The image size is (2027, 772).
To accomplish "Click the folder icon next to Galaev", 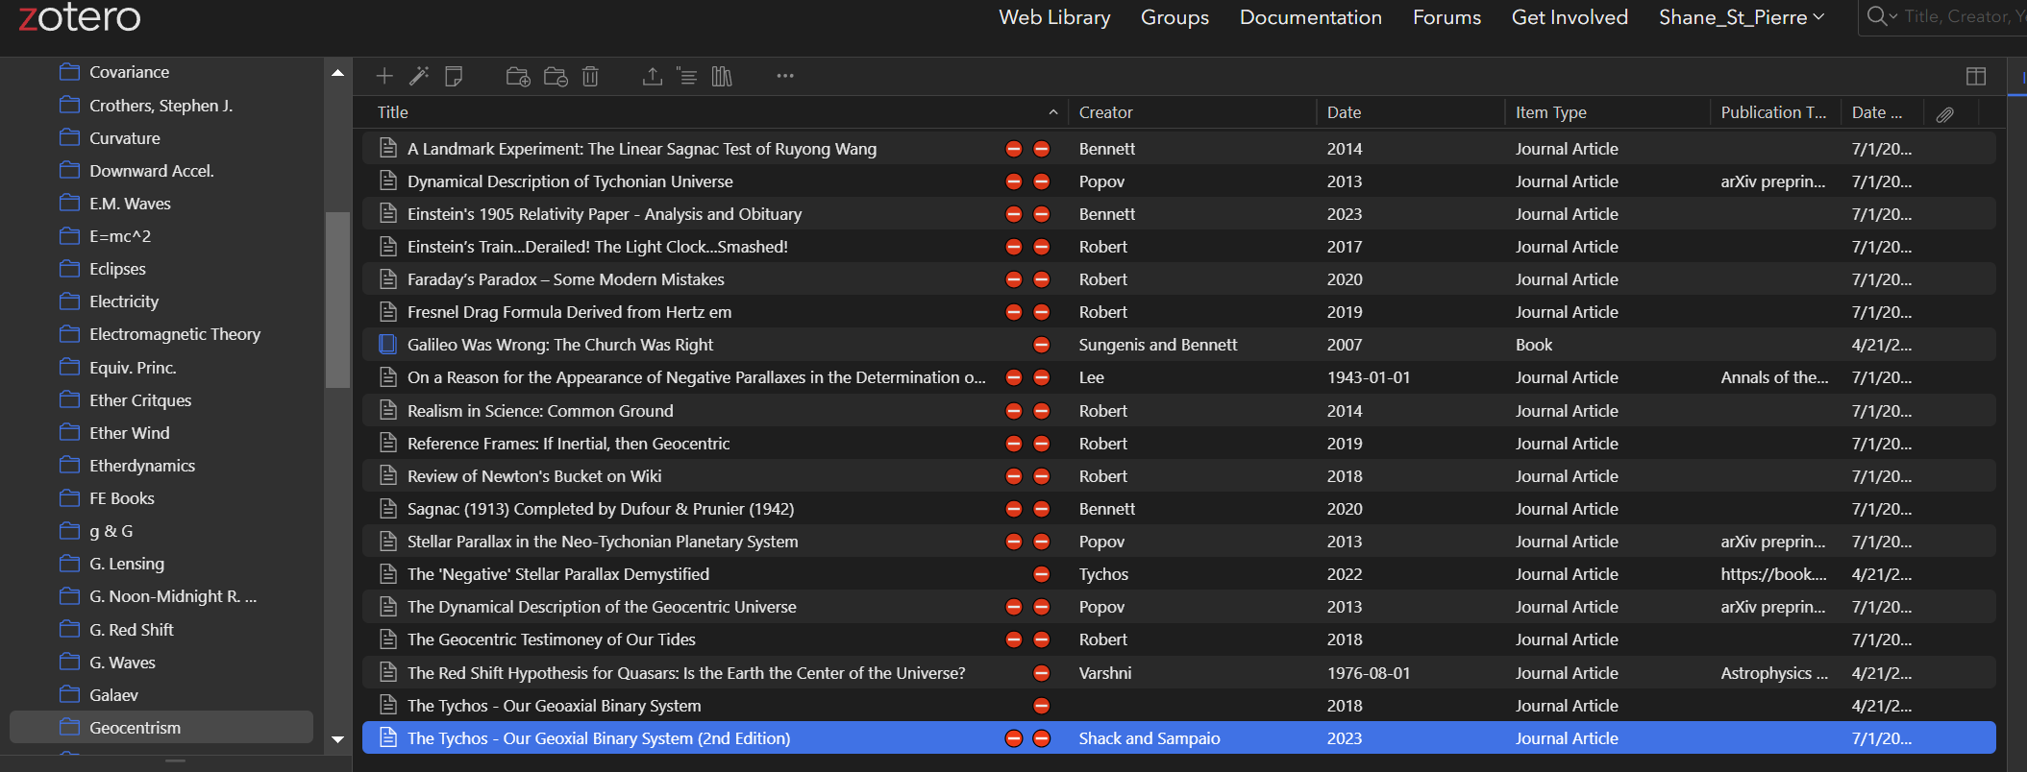I will (x=69, y=694).
